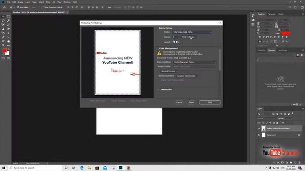
Task: Choose portrait layout icon in Print dialog
Action: (173, 42)
